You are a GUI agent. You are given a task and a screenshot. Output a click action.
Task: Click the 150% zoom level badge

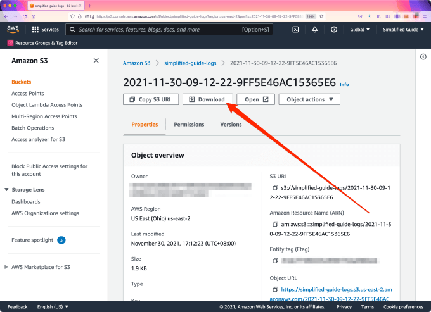click(x=311, y=16)
